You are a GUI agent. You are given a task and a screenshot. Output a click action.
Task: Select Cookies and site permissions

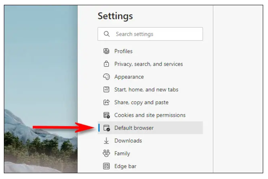(x=150, y=115)
